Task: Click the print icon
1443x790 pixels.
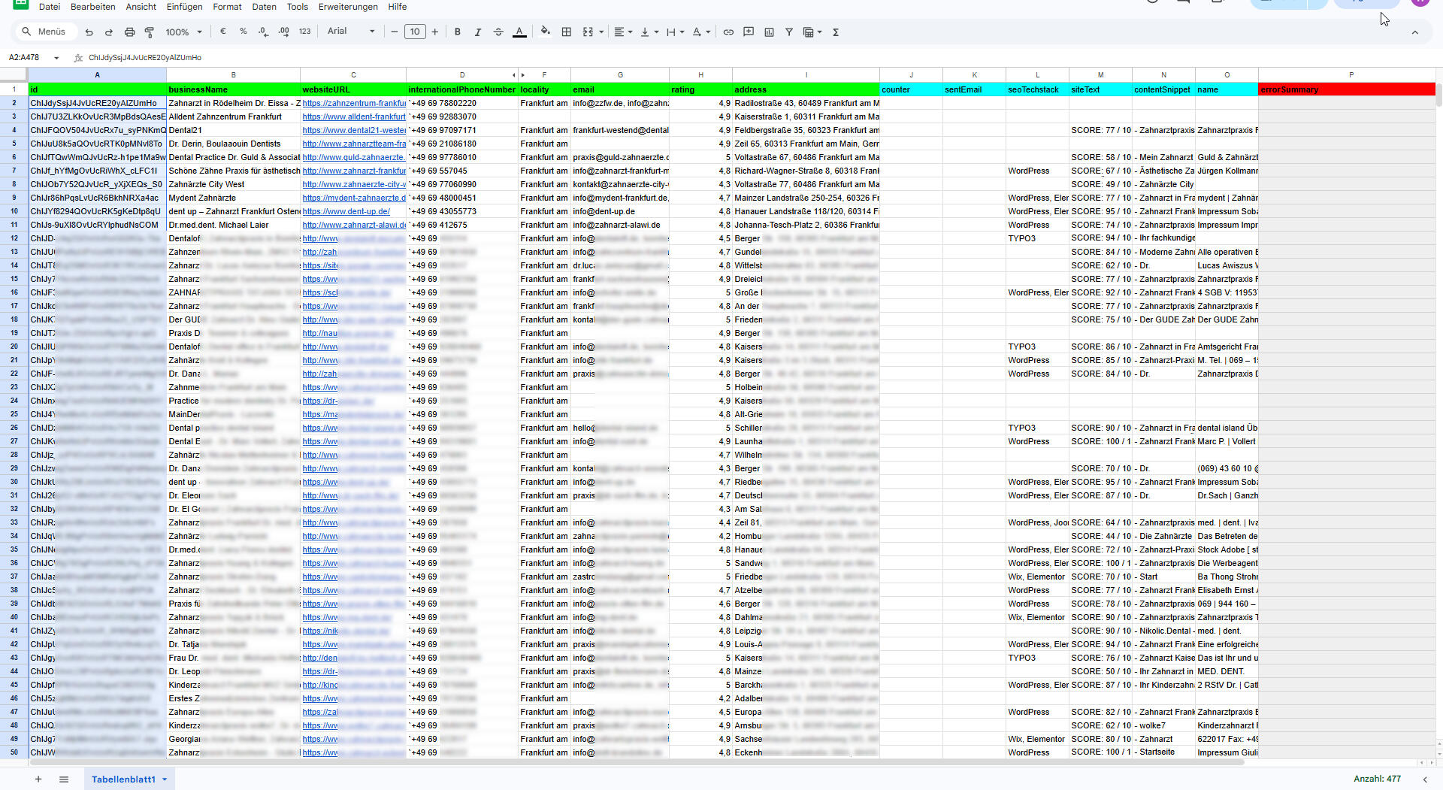Action: click(129, 32)
